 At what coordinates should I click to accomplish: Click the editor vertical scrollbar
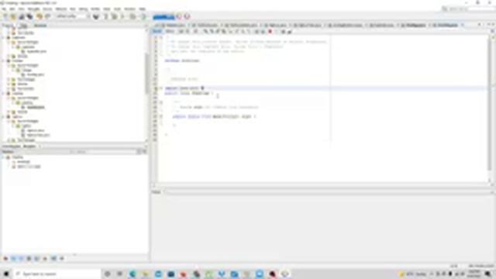pyautogui.click(x=490, y=105)
